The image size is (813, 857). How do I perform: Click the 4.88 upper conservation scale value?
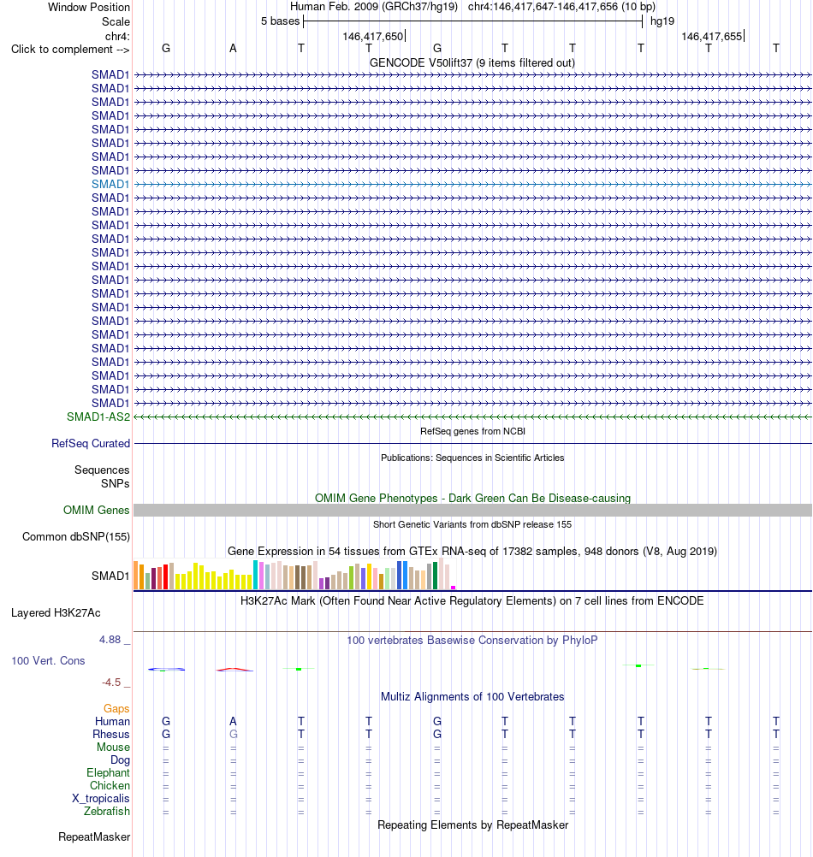coord(110,640)
